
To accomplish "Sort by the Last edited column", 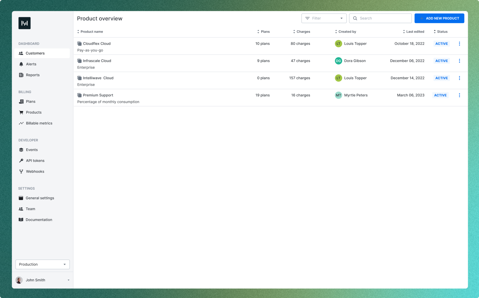I will (x=414, y=32).
